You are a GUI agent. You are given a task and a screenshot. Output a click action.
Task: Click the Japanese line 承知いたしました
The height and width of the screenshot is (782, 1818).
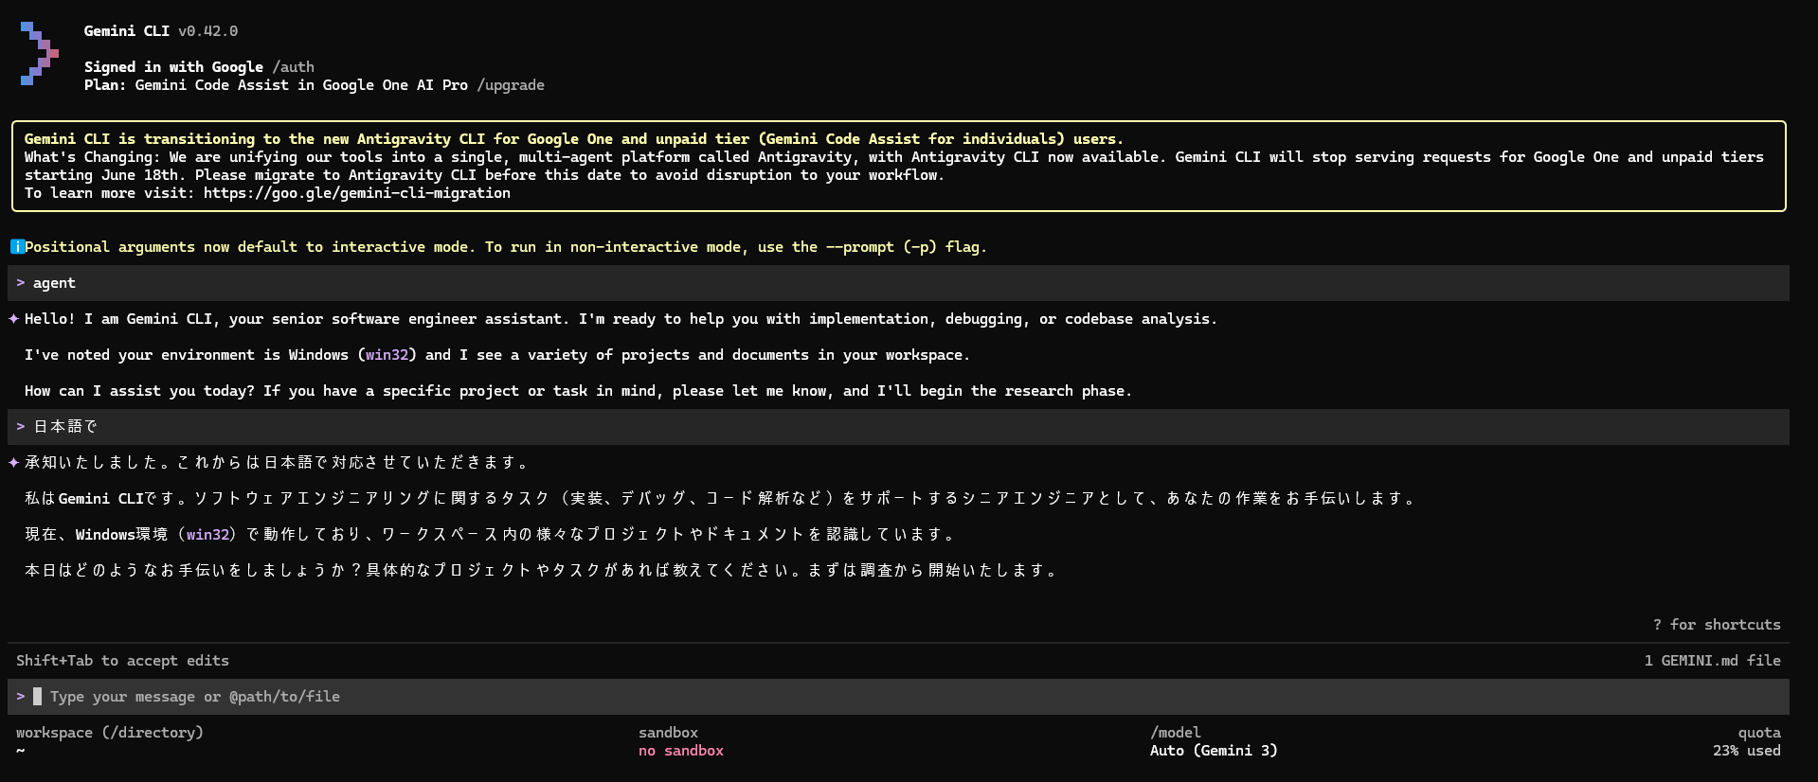click(x=277, y=463)
